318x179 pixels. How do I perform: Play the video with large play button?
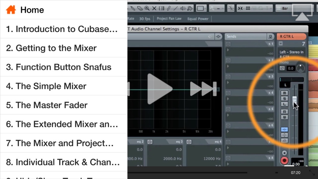160,89
